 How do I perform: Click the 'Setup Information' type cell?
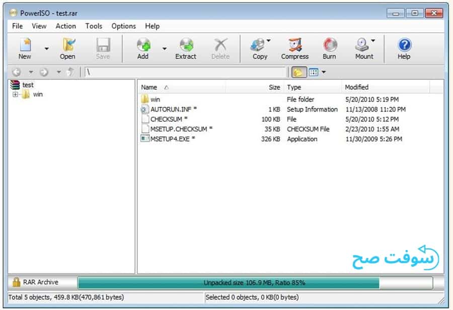pyautogui.click(x=312, y=109)
